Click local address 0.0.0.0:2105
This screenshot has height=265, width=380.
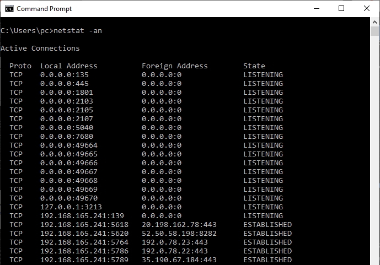click(67, 110)
